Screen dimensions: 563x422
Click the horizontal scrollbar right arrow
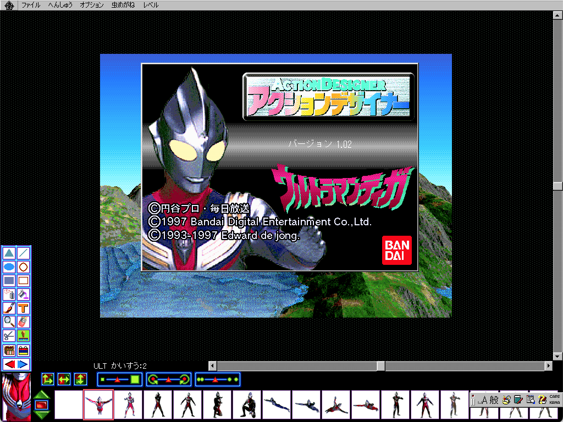[548, 365]
